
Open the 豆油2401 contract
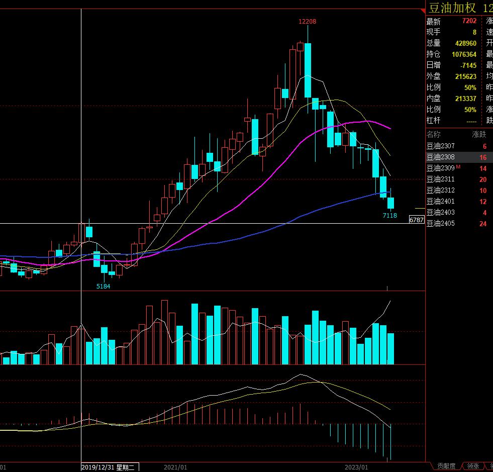pyautogui.click(x=441, y=202)
